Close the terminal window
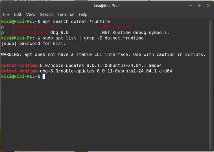Screen dimensions: 214x152 click(208, 5)
